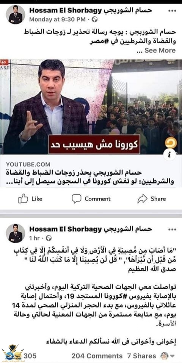Click the thumbs-up Like icon
This screenshot has height=363, width=182.
pyautogui.click(x=23, y=199)
